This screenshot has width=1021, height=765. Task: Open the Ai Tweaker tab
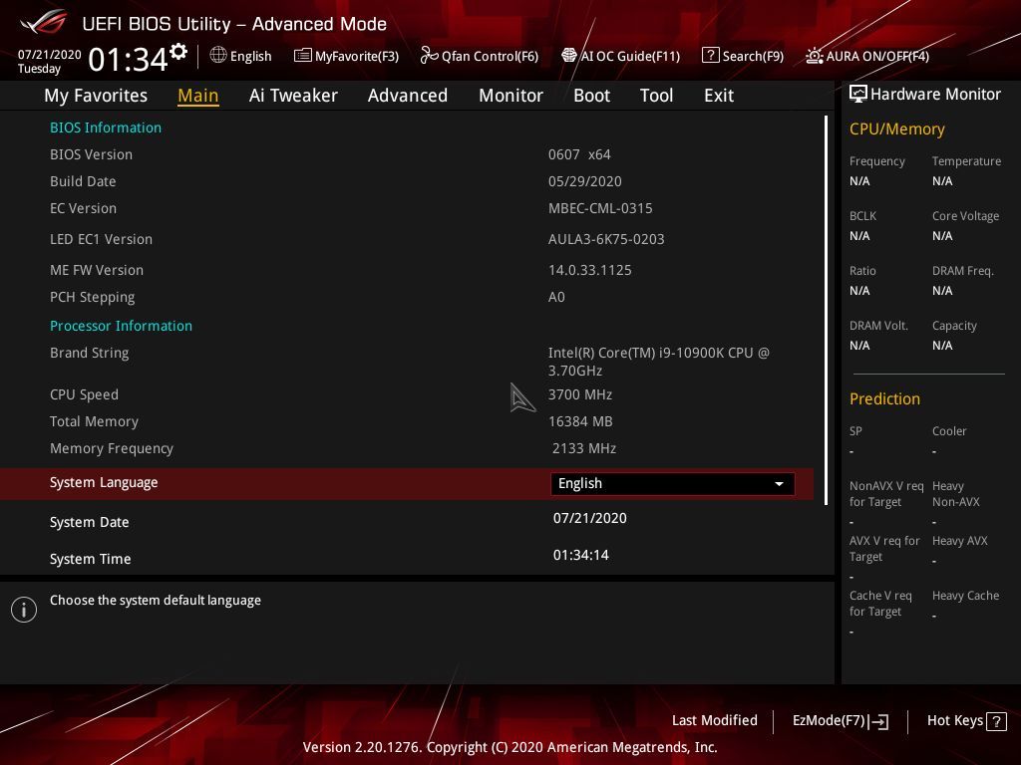click(293, 96)
